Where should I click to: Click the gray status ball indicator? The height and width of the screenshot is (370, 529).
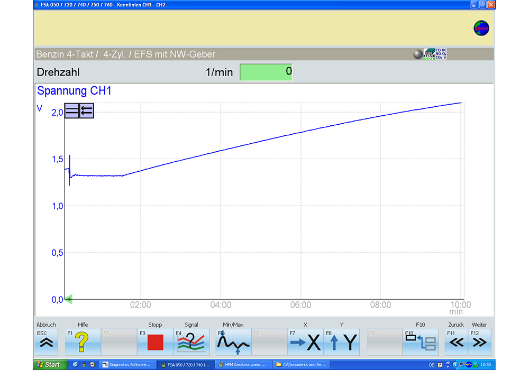(x=418, y=54)
